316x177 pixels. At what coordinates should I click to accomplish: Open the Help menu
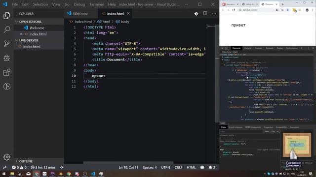tap(112, 4)
